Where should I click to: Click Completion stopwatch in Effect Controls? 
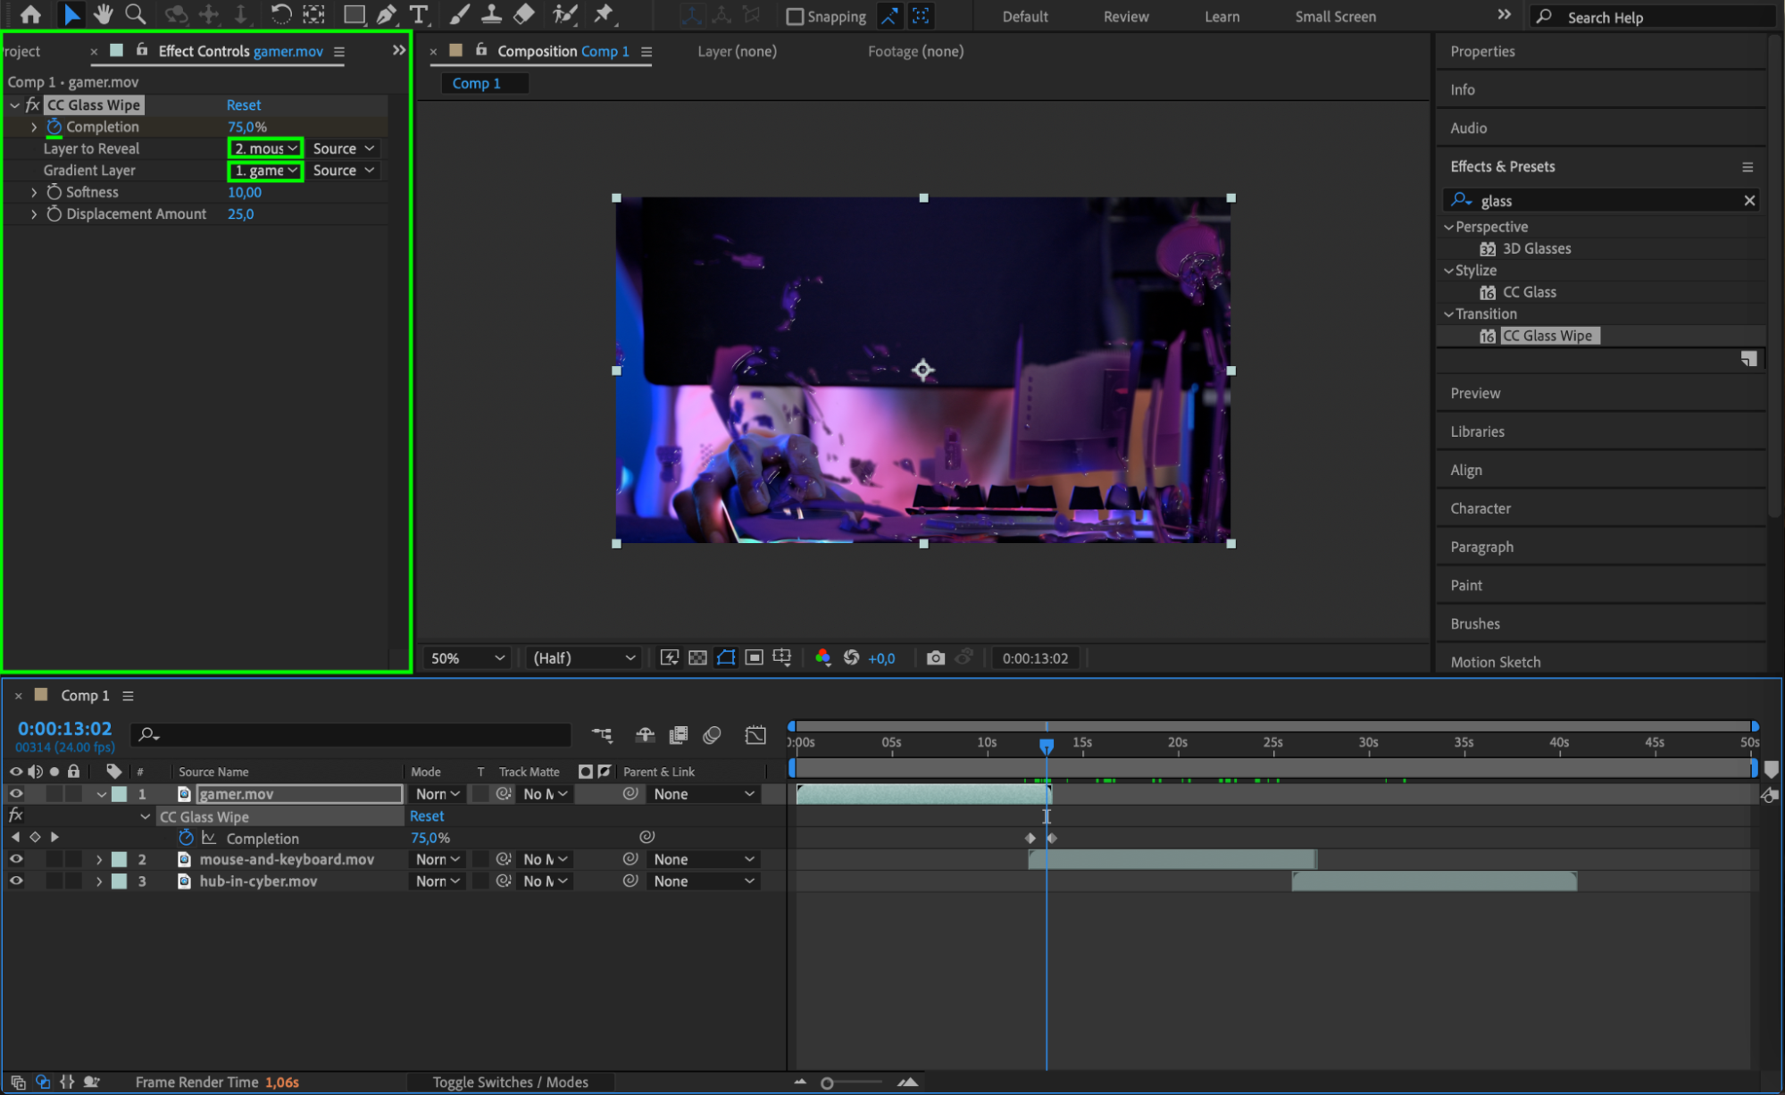click(54, 127)
